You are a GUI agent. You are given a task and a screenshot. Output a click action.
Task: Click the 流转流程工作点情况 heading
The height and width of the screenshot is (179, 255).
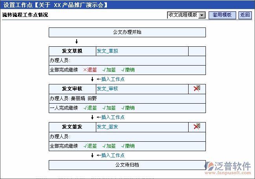pos(25,15)
